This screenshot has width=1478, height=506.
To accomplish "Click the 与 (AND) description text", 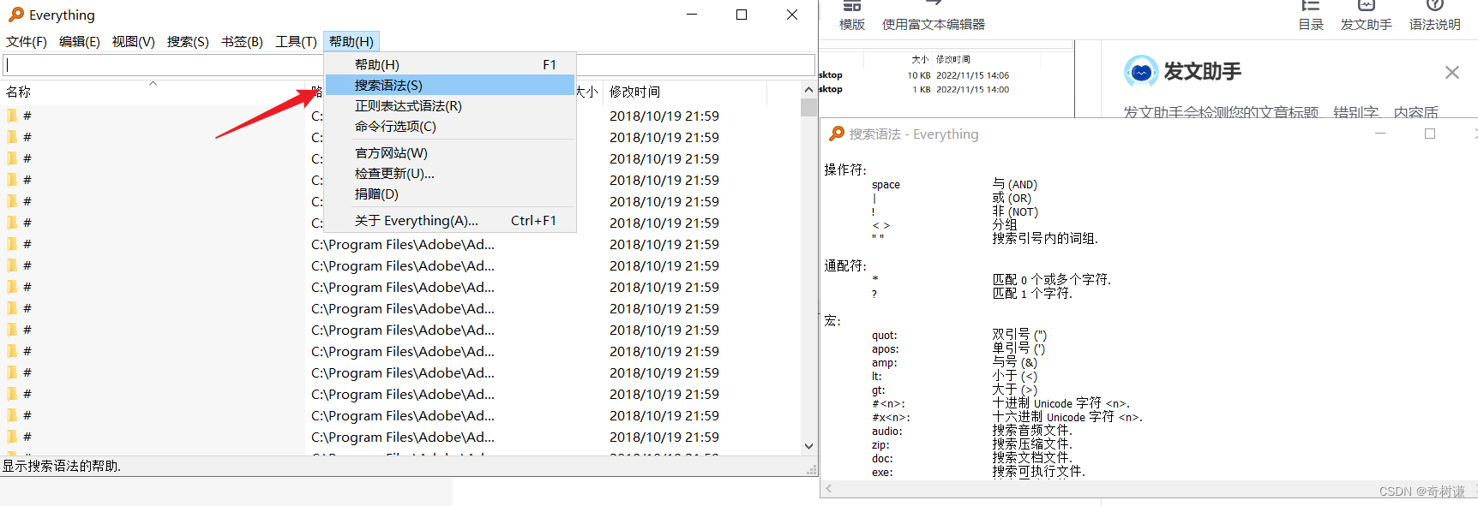I will [x=1014, y=184].
